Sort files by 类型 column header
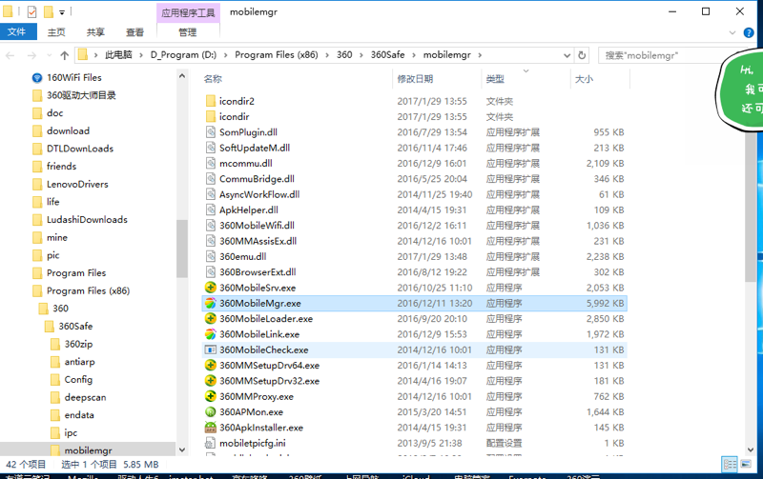Image resolution: width=763 pixels, height=479 pixels. tap(495, 79)
